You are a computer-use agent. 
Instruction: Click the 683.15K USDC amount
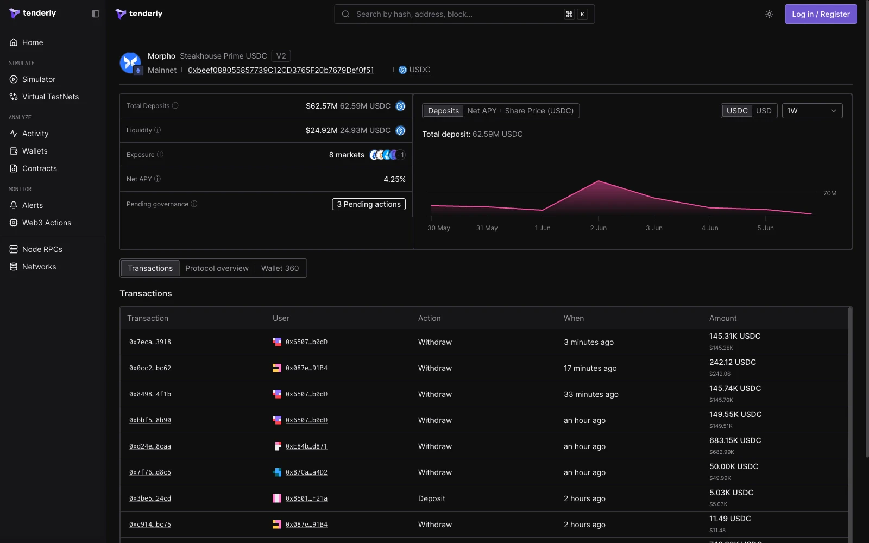(735, 440)
